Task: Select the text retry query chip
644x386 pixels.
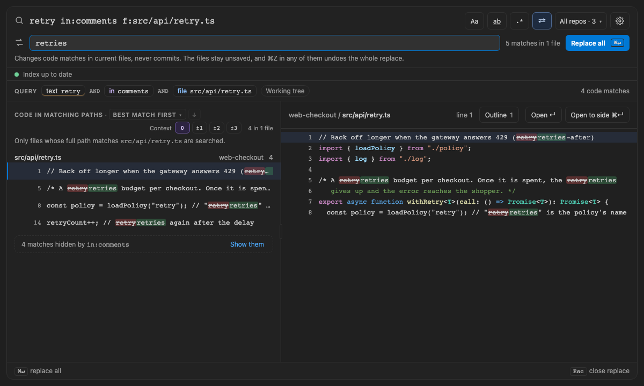Action: point(63,91)
